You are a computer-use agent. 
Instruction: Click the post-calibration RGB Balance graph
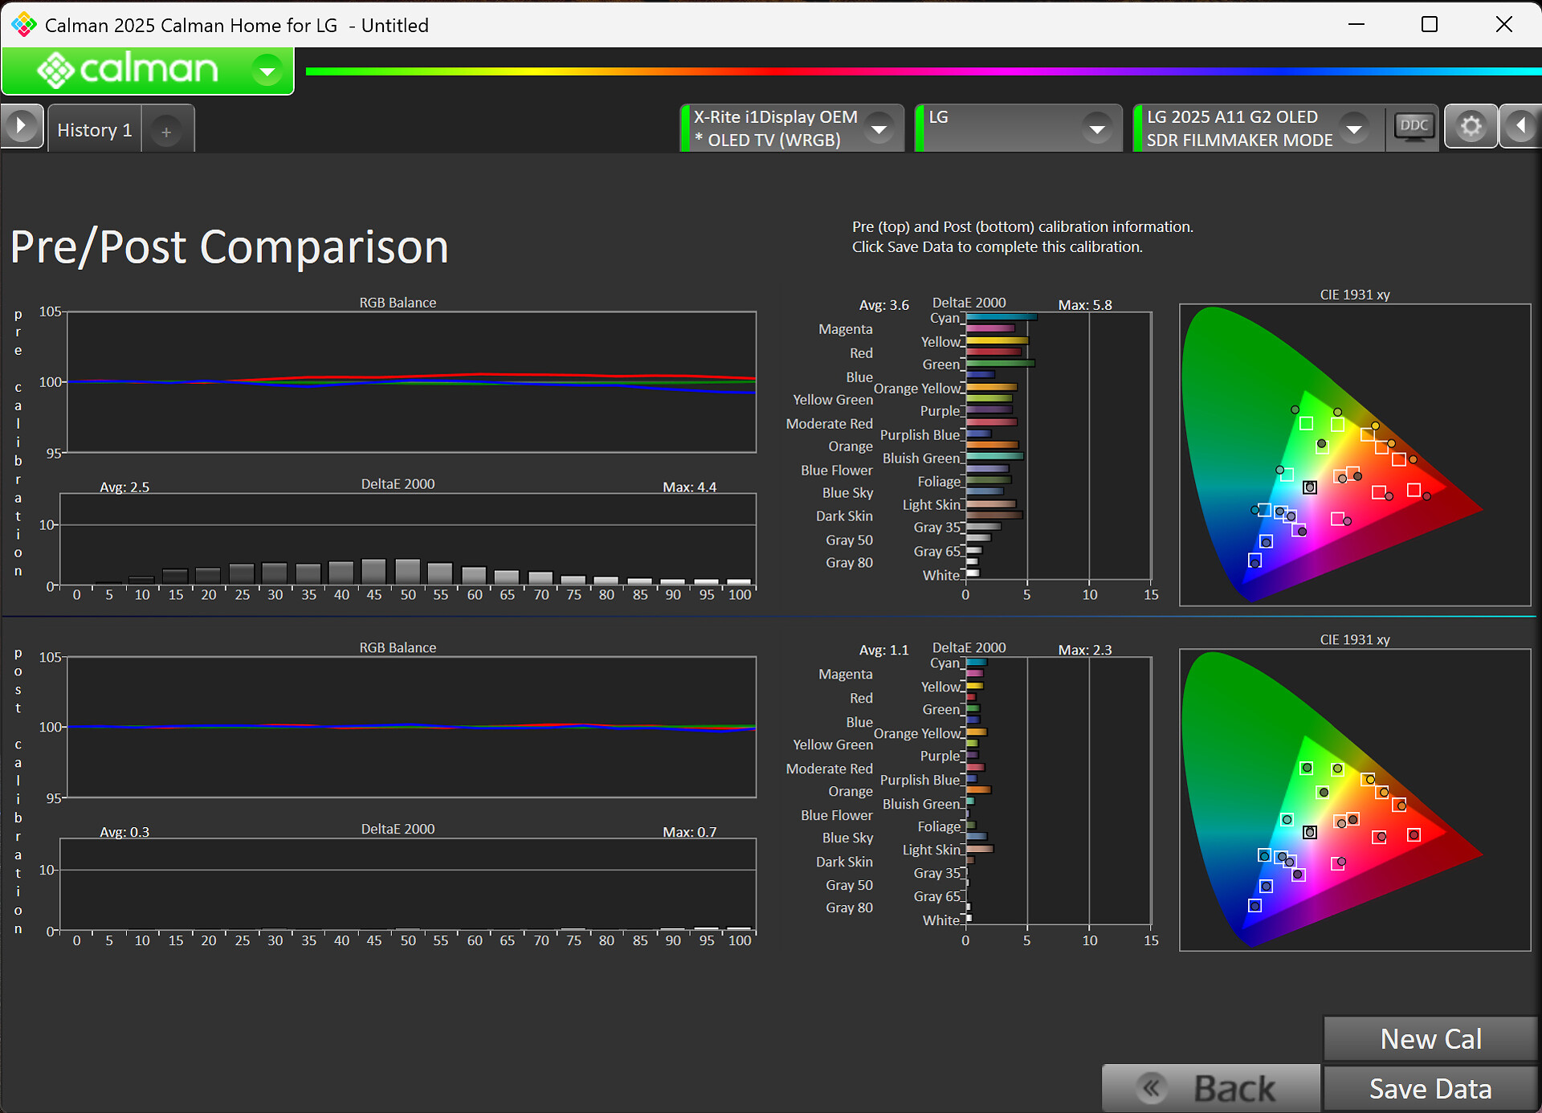[411, 727]
